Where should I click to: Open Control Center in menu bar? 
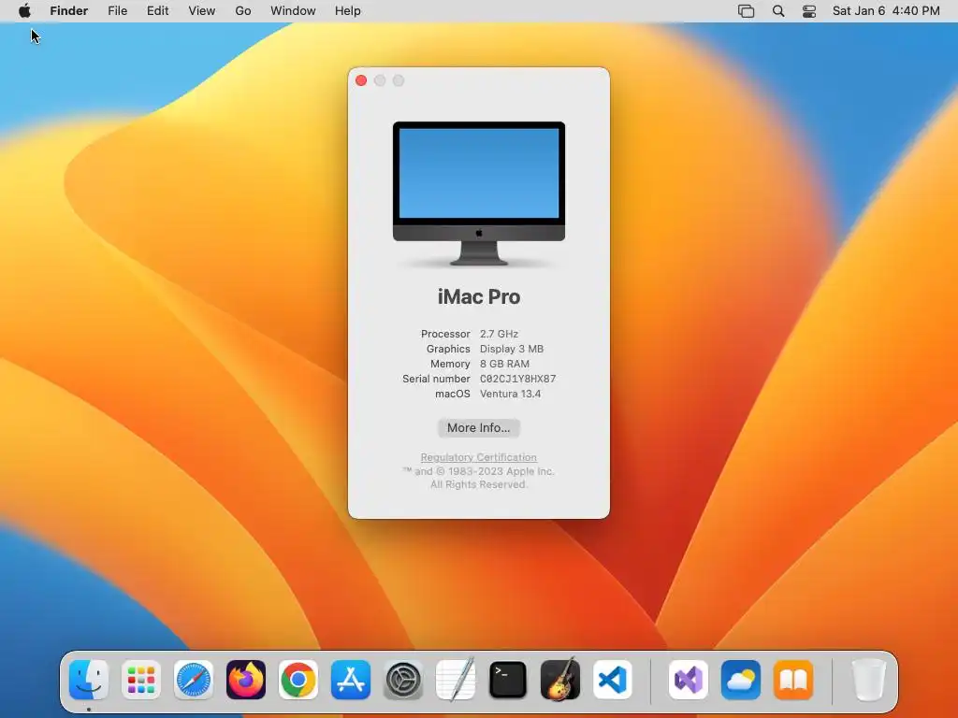point(809,11)
